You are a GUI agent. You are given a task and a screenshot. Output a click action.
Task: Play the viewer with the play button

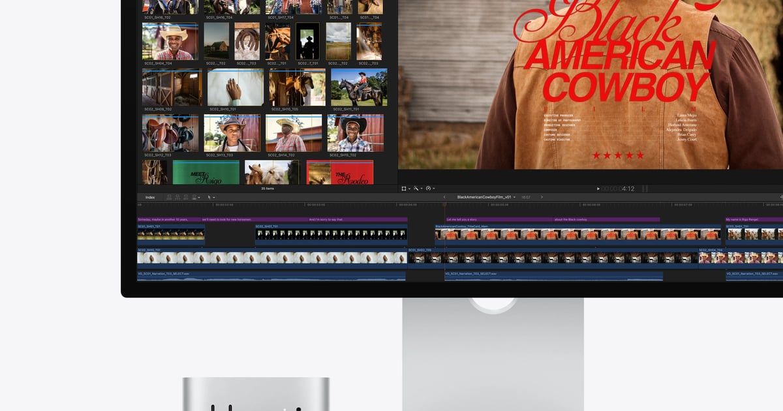click(x=598, y=189)
